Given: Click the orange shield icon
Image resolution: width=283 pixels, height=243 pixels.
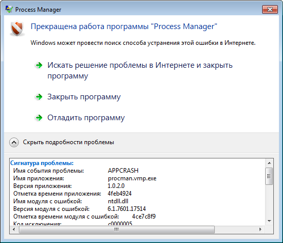Looking at the screenshot, I should (17, 29).
